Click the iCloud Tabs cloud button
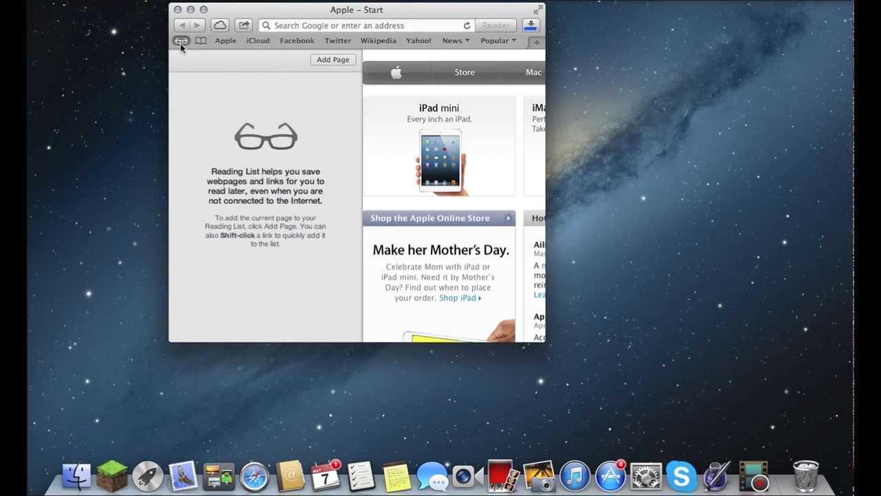Screen dimensions: 881x496 click(220, 25)
